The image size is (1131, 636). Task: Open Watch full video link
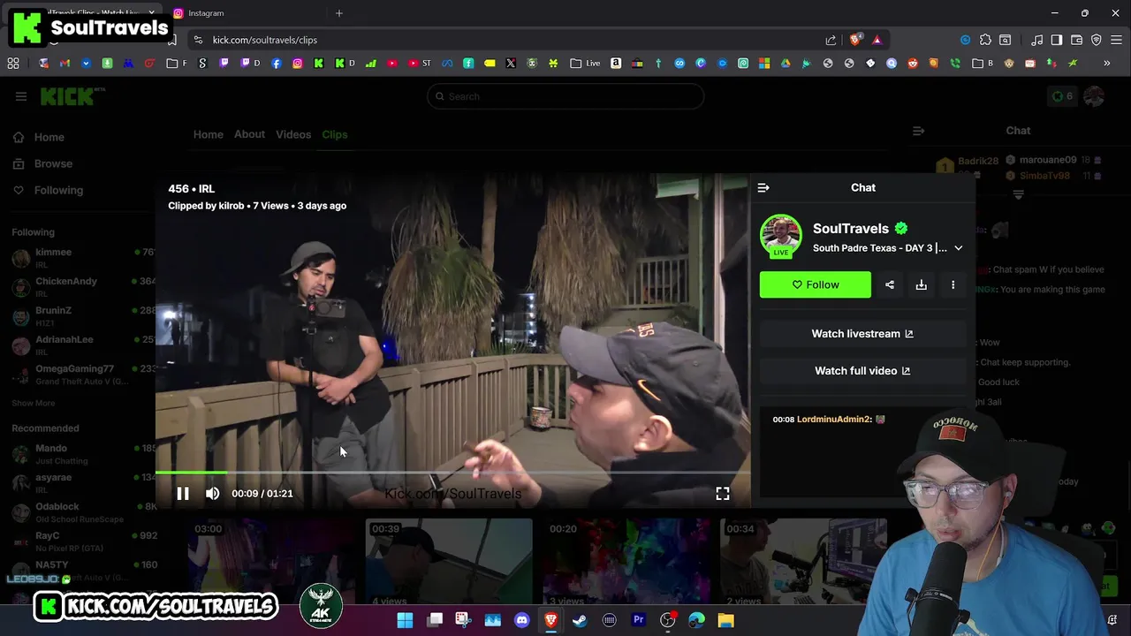click(x=862, y=371)
